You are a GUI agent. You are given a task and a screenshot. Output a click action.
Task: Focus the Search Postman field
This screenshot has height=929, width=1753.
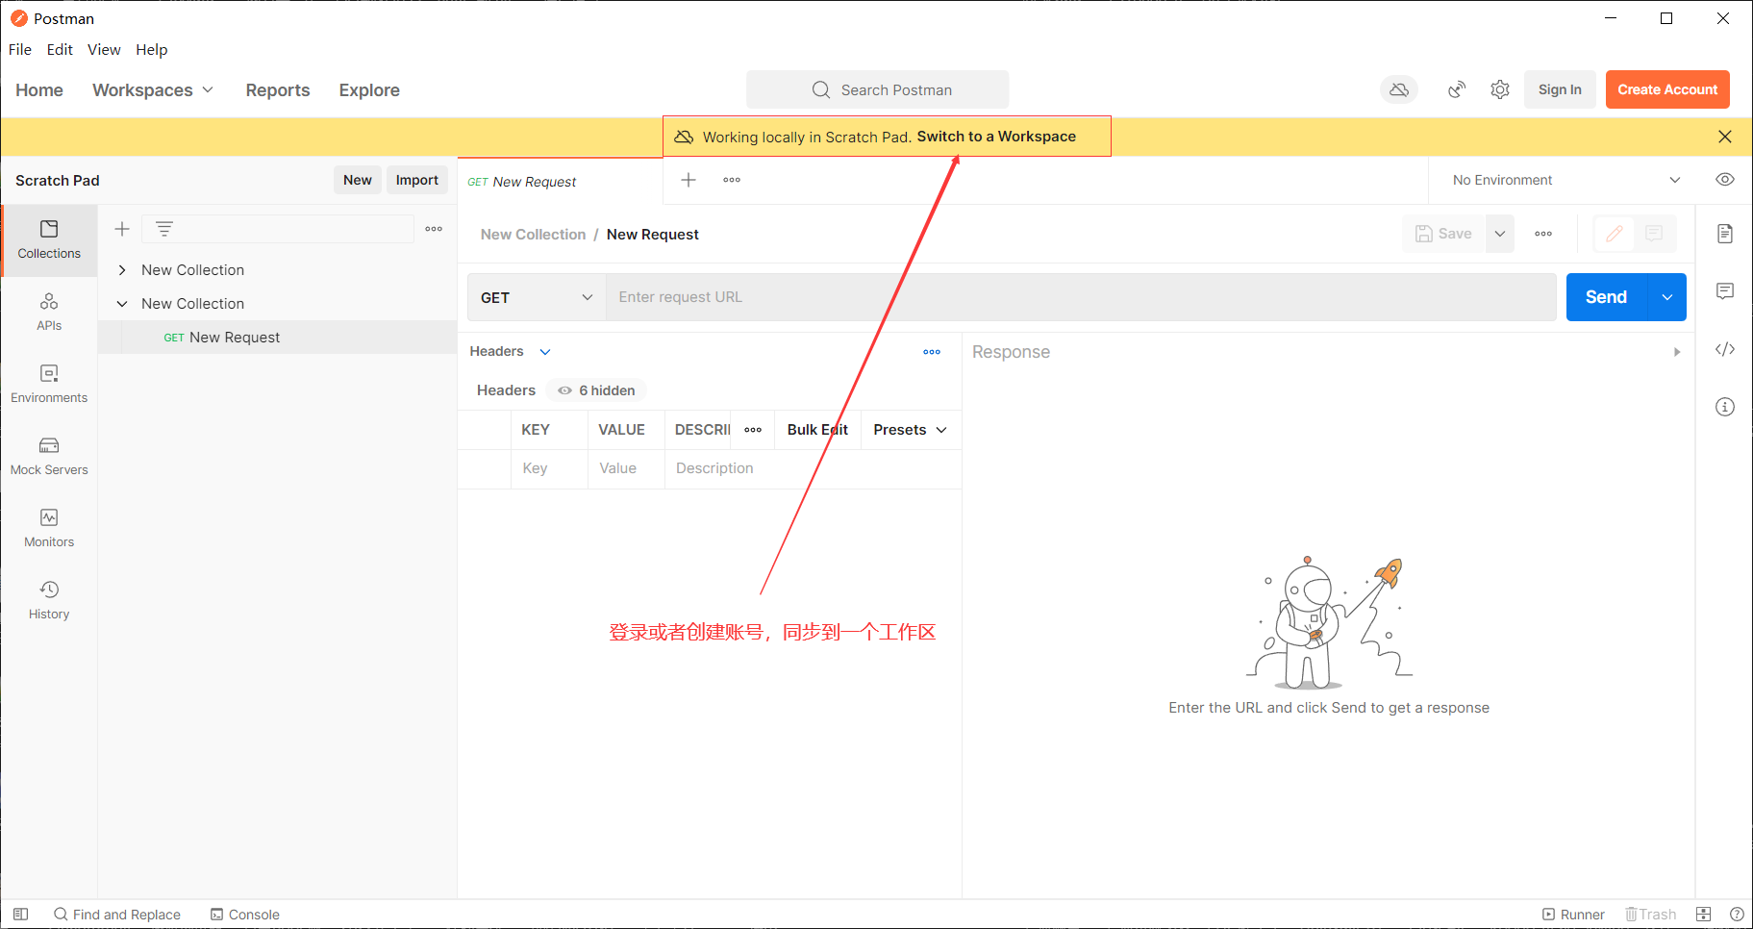pyautogui.click(x=878, y=89)
